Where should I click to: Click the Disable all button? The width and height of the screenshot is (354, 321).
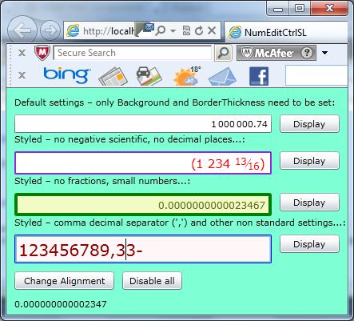152,281
